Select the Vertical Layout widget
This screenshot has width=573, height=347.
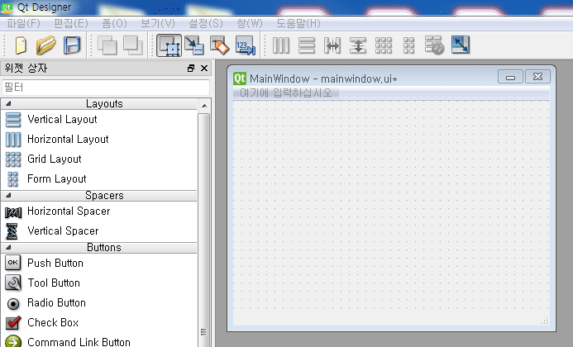point(98,120)
